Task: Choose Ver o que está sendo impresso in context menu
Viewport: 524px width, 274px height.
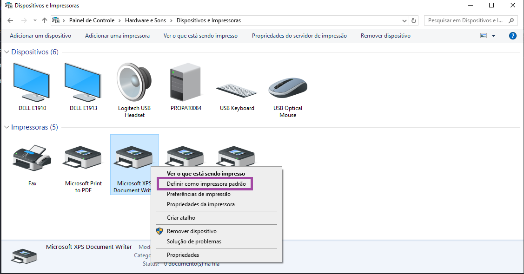Action: click(206, 174)
